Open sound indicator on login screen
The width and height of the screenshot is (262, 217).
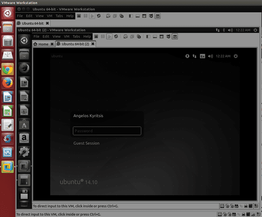pyautogui.click(x=210, y=56)
